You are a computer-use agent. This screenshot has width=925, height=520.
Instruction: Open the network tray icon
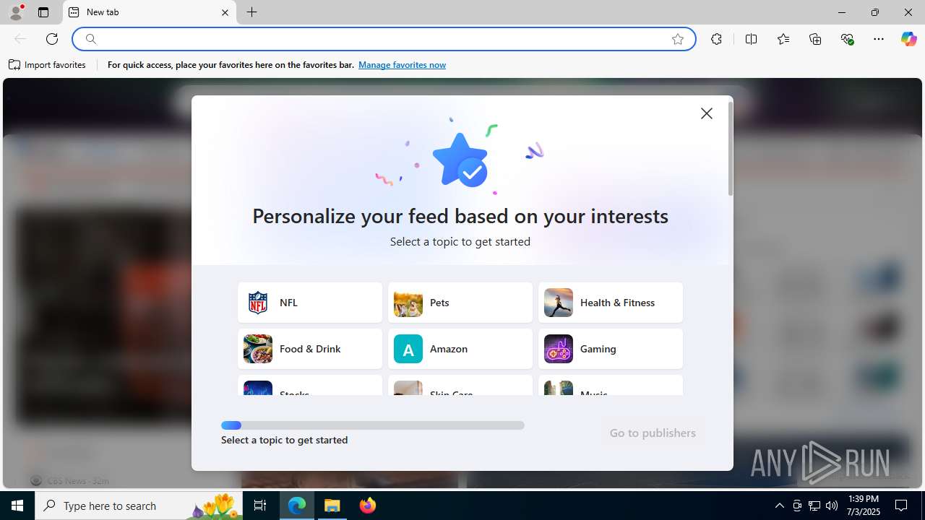[x=814, y=506]
